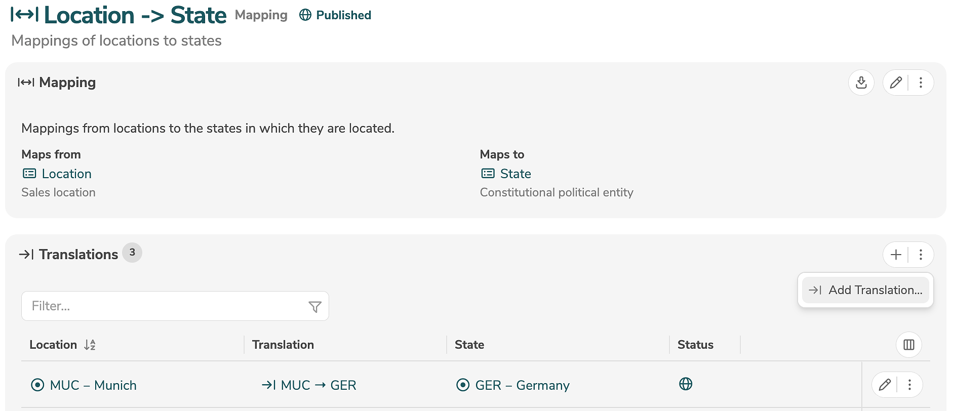
Task: Select Add Translation… menu entry
Action: coord(865,290)
